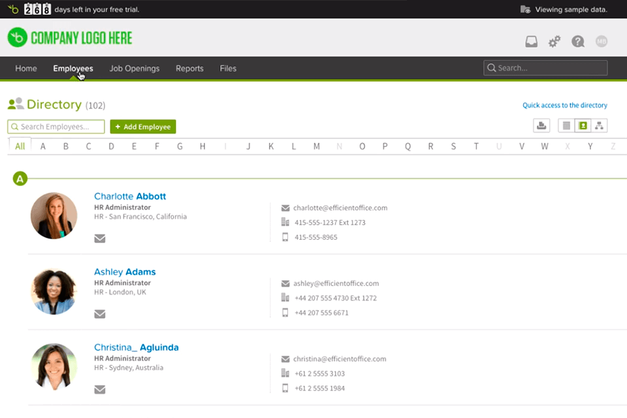
Task: Click the Directory people icon
Action: 16,104
